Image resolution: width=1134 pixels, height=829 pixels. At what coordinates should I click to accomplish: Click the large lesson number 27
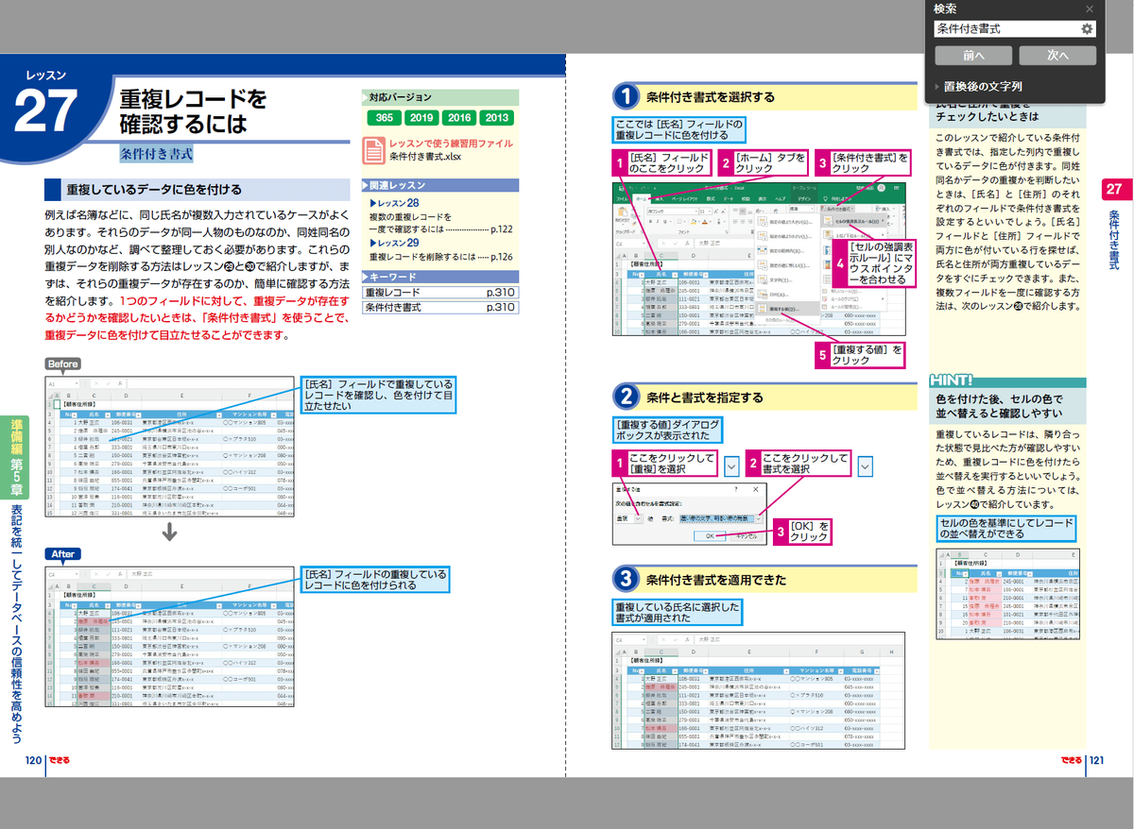tap(44, 111)
